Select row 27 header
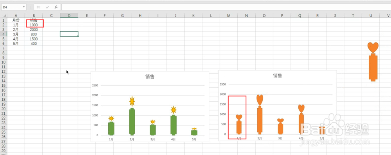 (x=4, y=141)
